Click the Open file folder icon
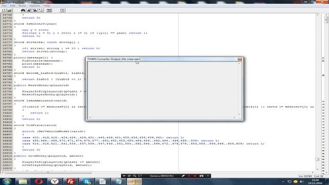The width and height of the screenshot is (329, 185). (x=10, y=10)
